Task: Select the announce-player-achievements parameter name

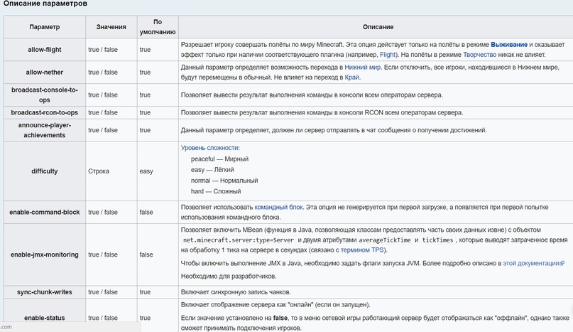Action: tap(45, 130)
